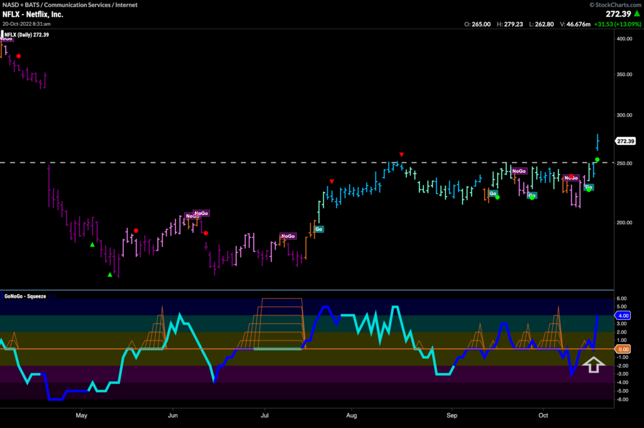Click the lowest green up triangle in May

pyautogui.click(x=110, y=274)
